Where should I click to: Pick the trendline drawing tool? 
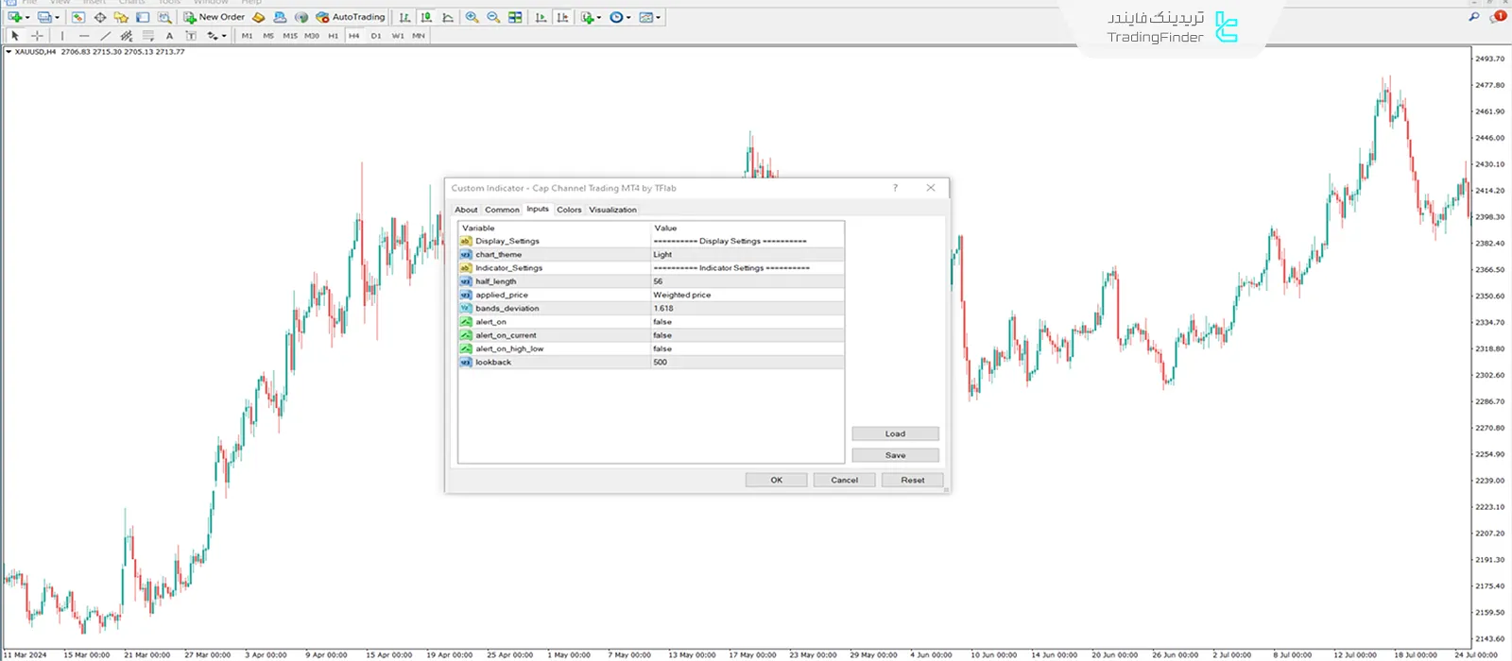(x=105, y=36)
